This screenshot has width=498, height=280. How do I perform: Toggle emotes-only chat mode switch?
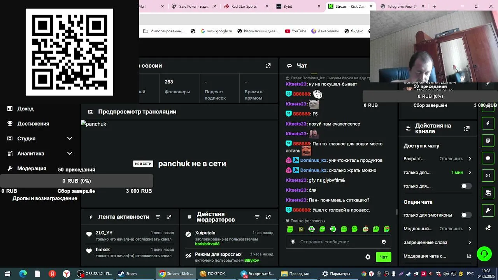pyautogui.click(x=466, y=215)
